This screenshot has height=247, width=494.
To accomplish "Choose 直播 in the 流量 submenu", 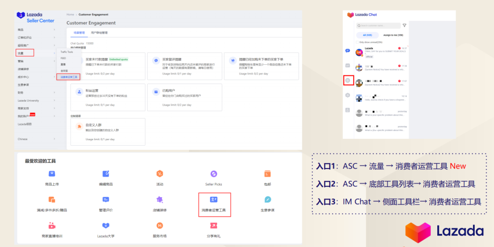I will [x=63, y=64].
